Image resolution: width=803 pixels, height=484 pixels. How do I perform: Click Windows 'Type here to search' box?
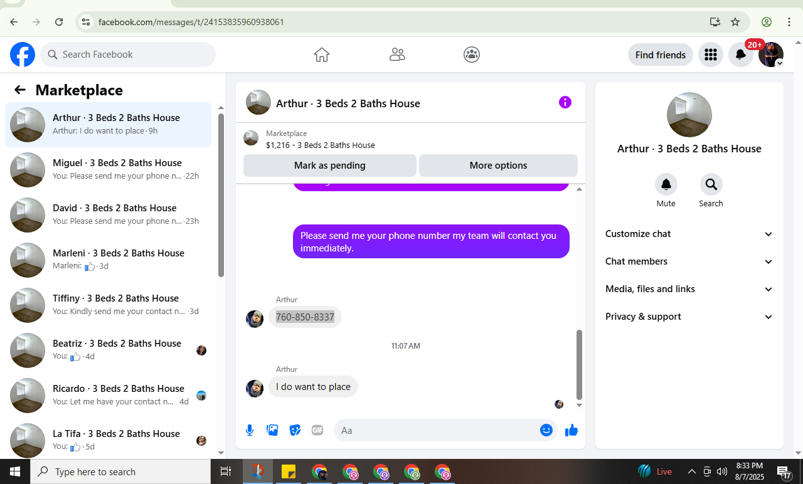[120, 471]
